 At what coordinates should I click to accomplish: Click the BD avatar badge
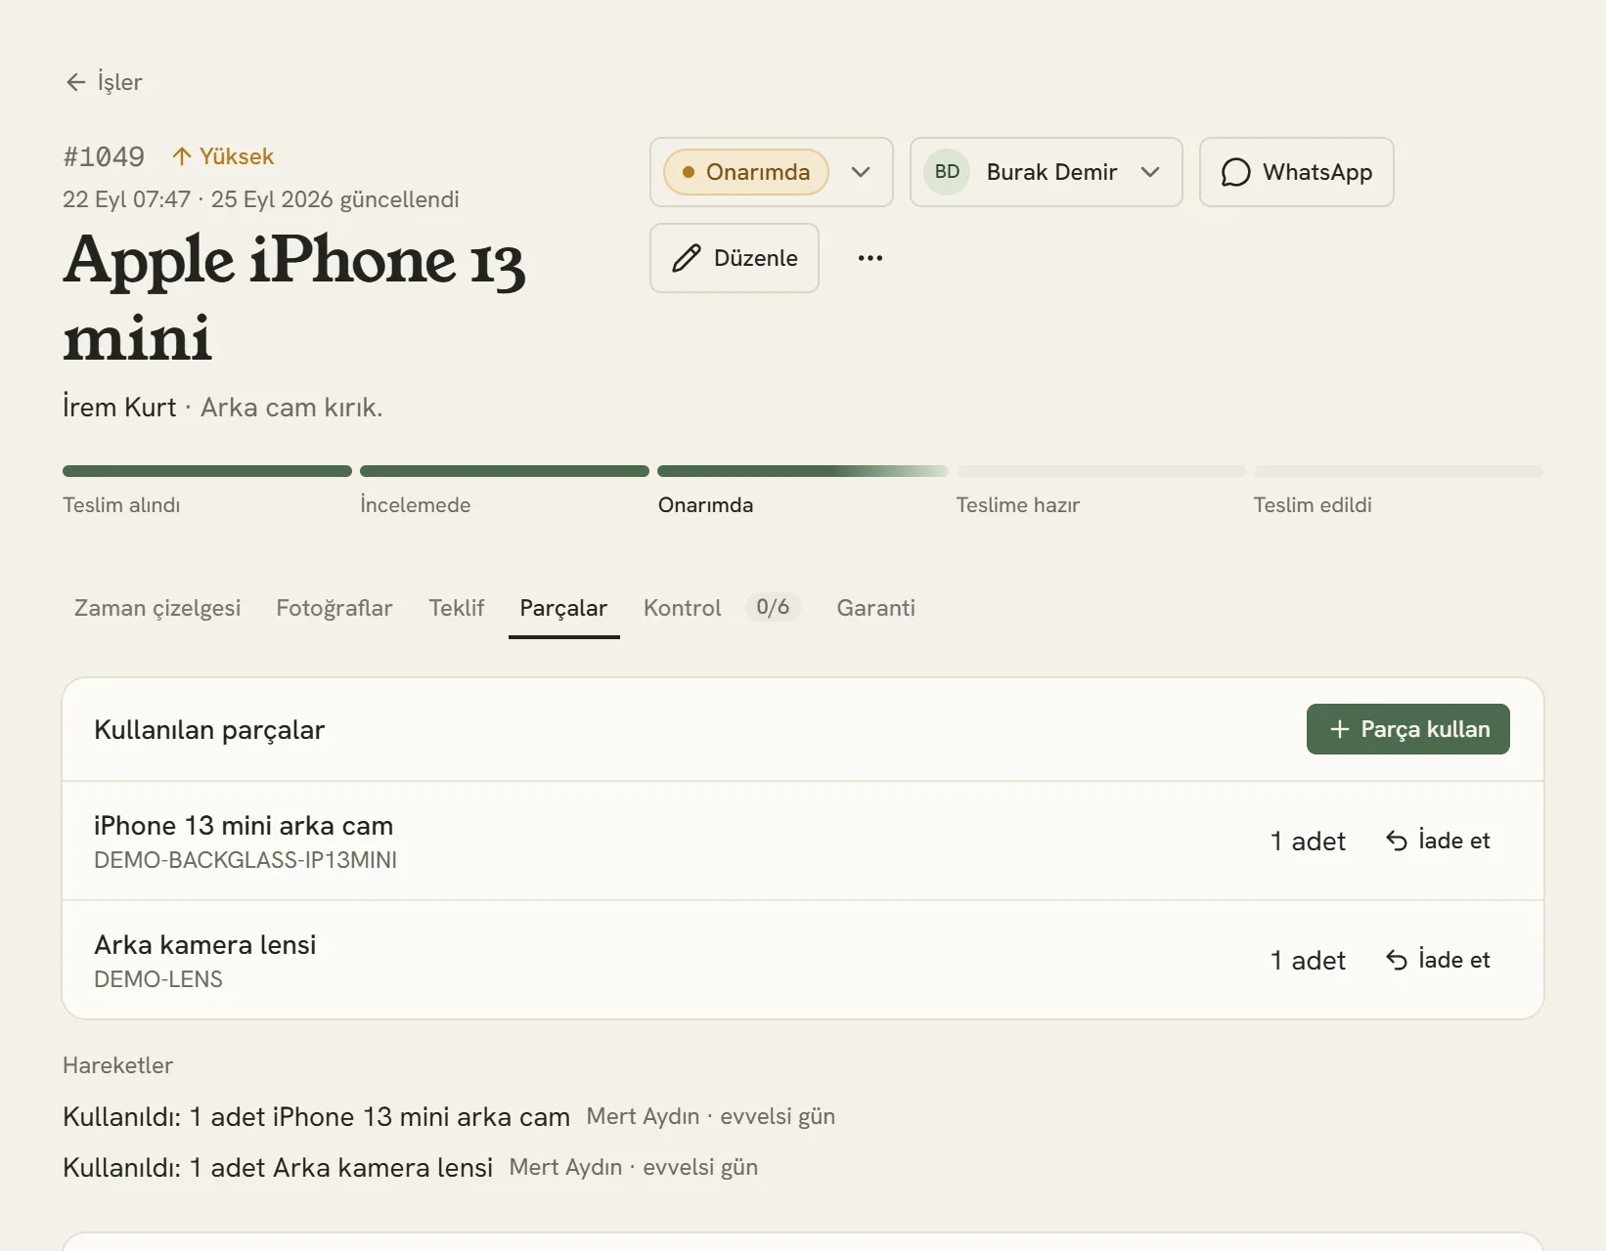click(947, 172)
